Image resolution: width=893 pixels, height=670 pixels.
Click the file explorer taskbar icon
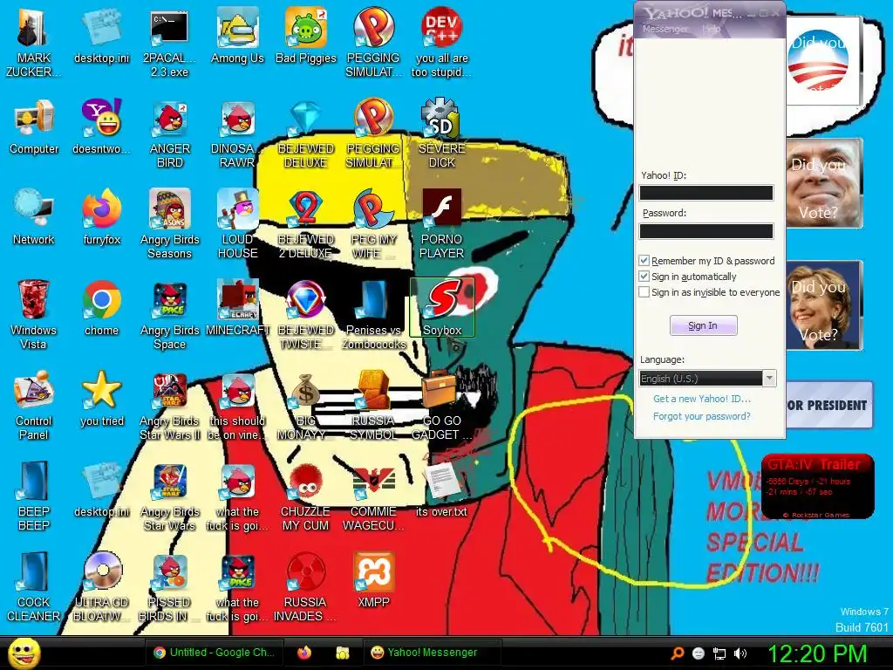[342, 653]
